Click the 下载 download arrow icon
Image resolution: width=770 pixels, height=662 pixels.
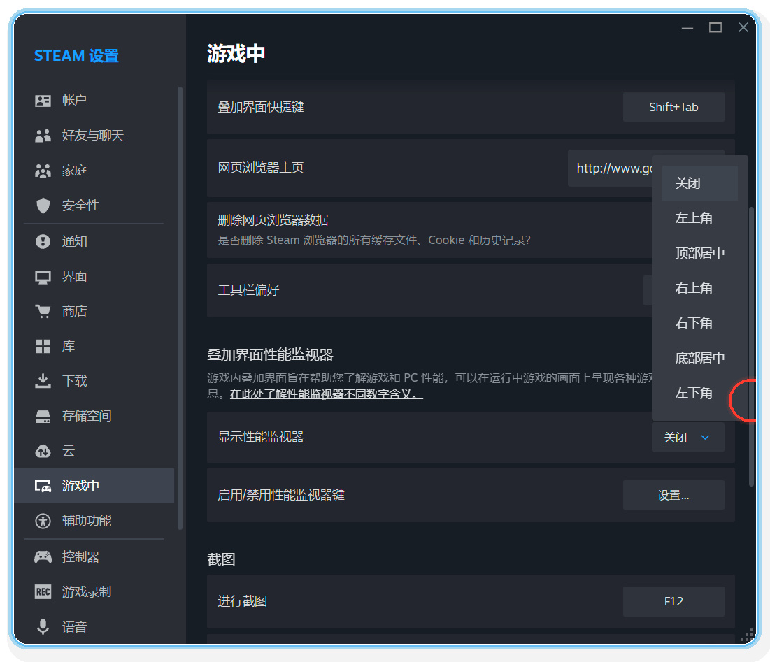tap(43, 381)
